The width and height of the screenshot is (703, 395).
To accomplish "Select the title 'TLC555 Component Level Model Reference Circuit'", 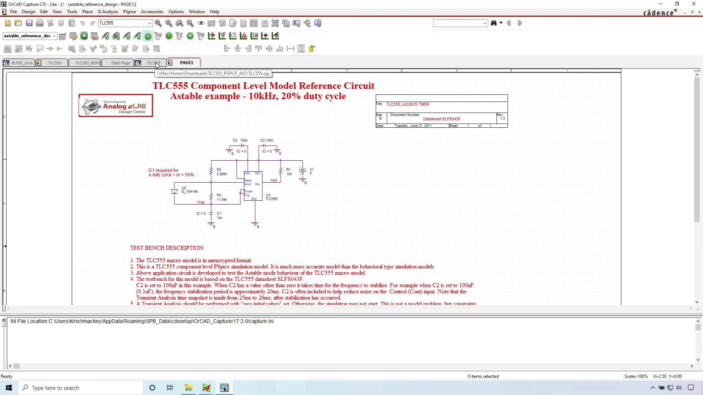I will tap(264, 86).
